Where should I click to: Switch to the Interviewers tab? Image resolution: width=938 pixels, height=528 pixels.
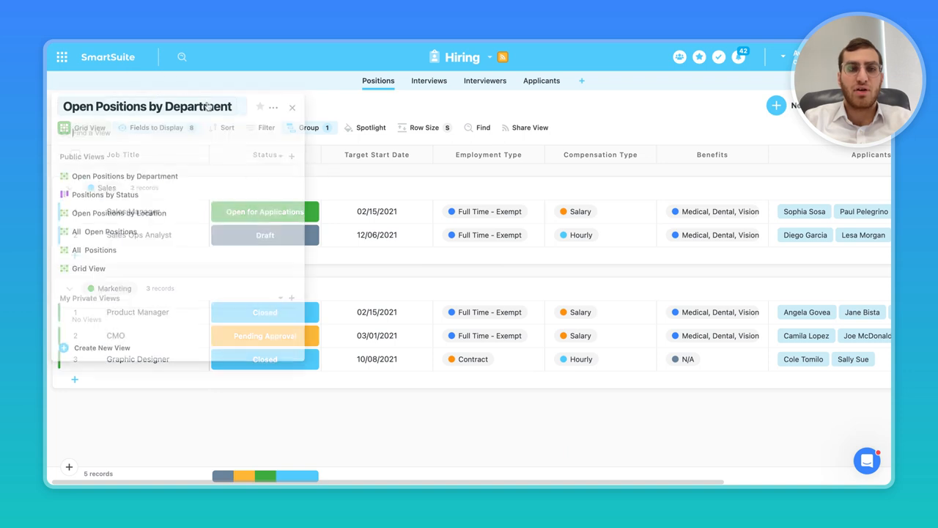point(485,81)
